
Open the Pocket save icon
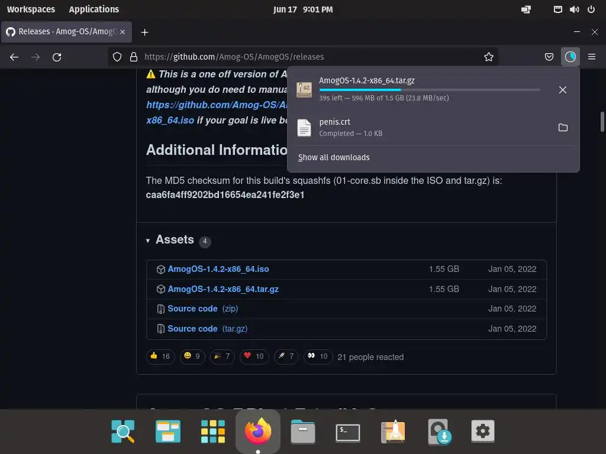click(x=549, y=57)
